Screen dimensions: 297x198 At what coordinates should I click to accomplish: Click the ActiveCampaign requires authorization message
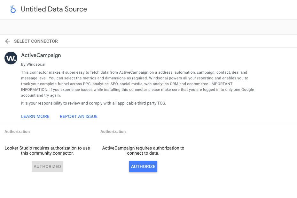click(143, 150)
